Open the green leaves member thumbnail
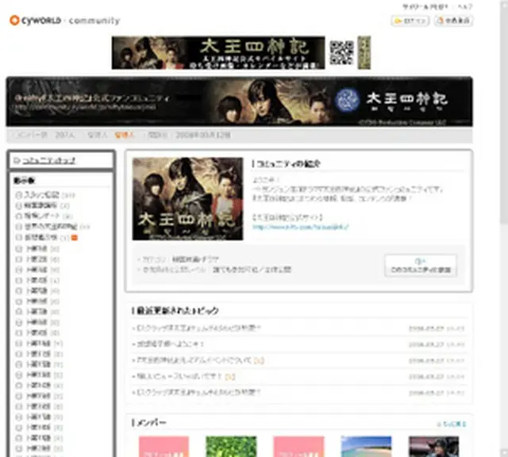This screenshot has height=457, width=508. click(x=231, y=447)
